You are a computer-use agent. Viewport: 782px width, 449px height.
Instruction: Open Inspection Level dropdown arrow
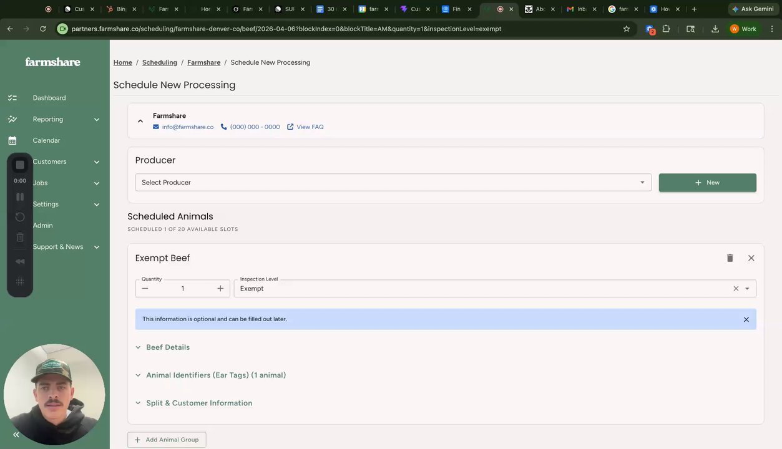coord(747,288)
